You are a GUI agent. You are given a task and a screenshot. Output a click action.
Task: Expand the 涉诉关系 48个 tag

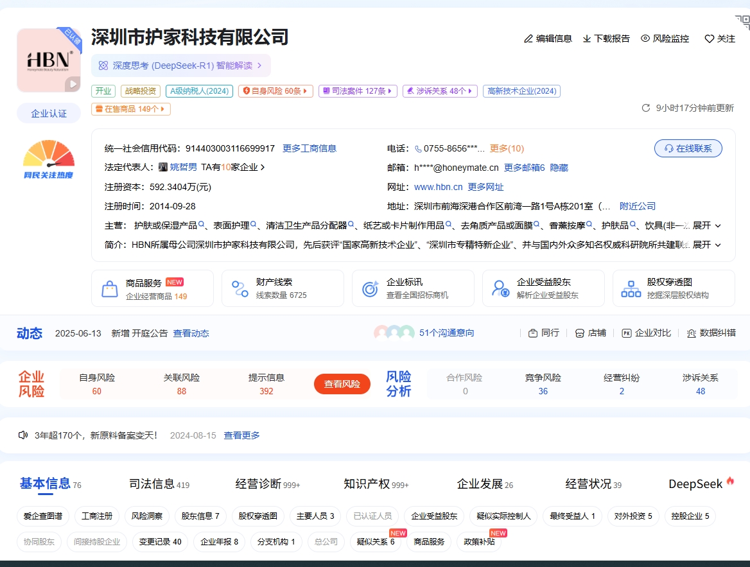(x=440, y=91)
